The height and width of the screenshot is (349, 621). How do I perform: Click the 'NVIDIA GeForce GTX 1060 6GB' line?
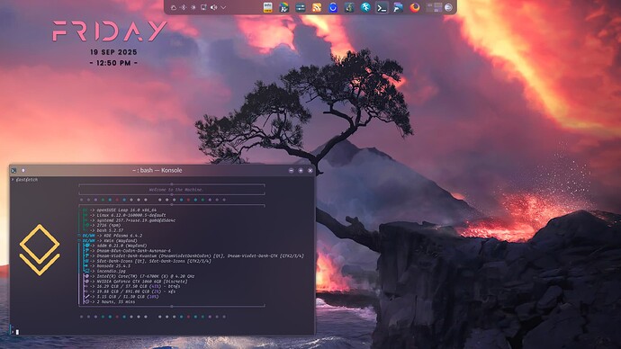pyautogui.click(x=142, y=282)
